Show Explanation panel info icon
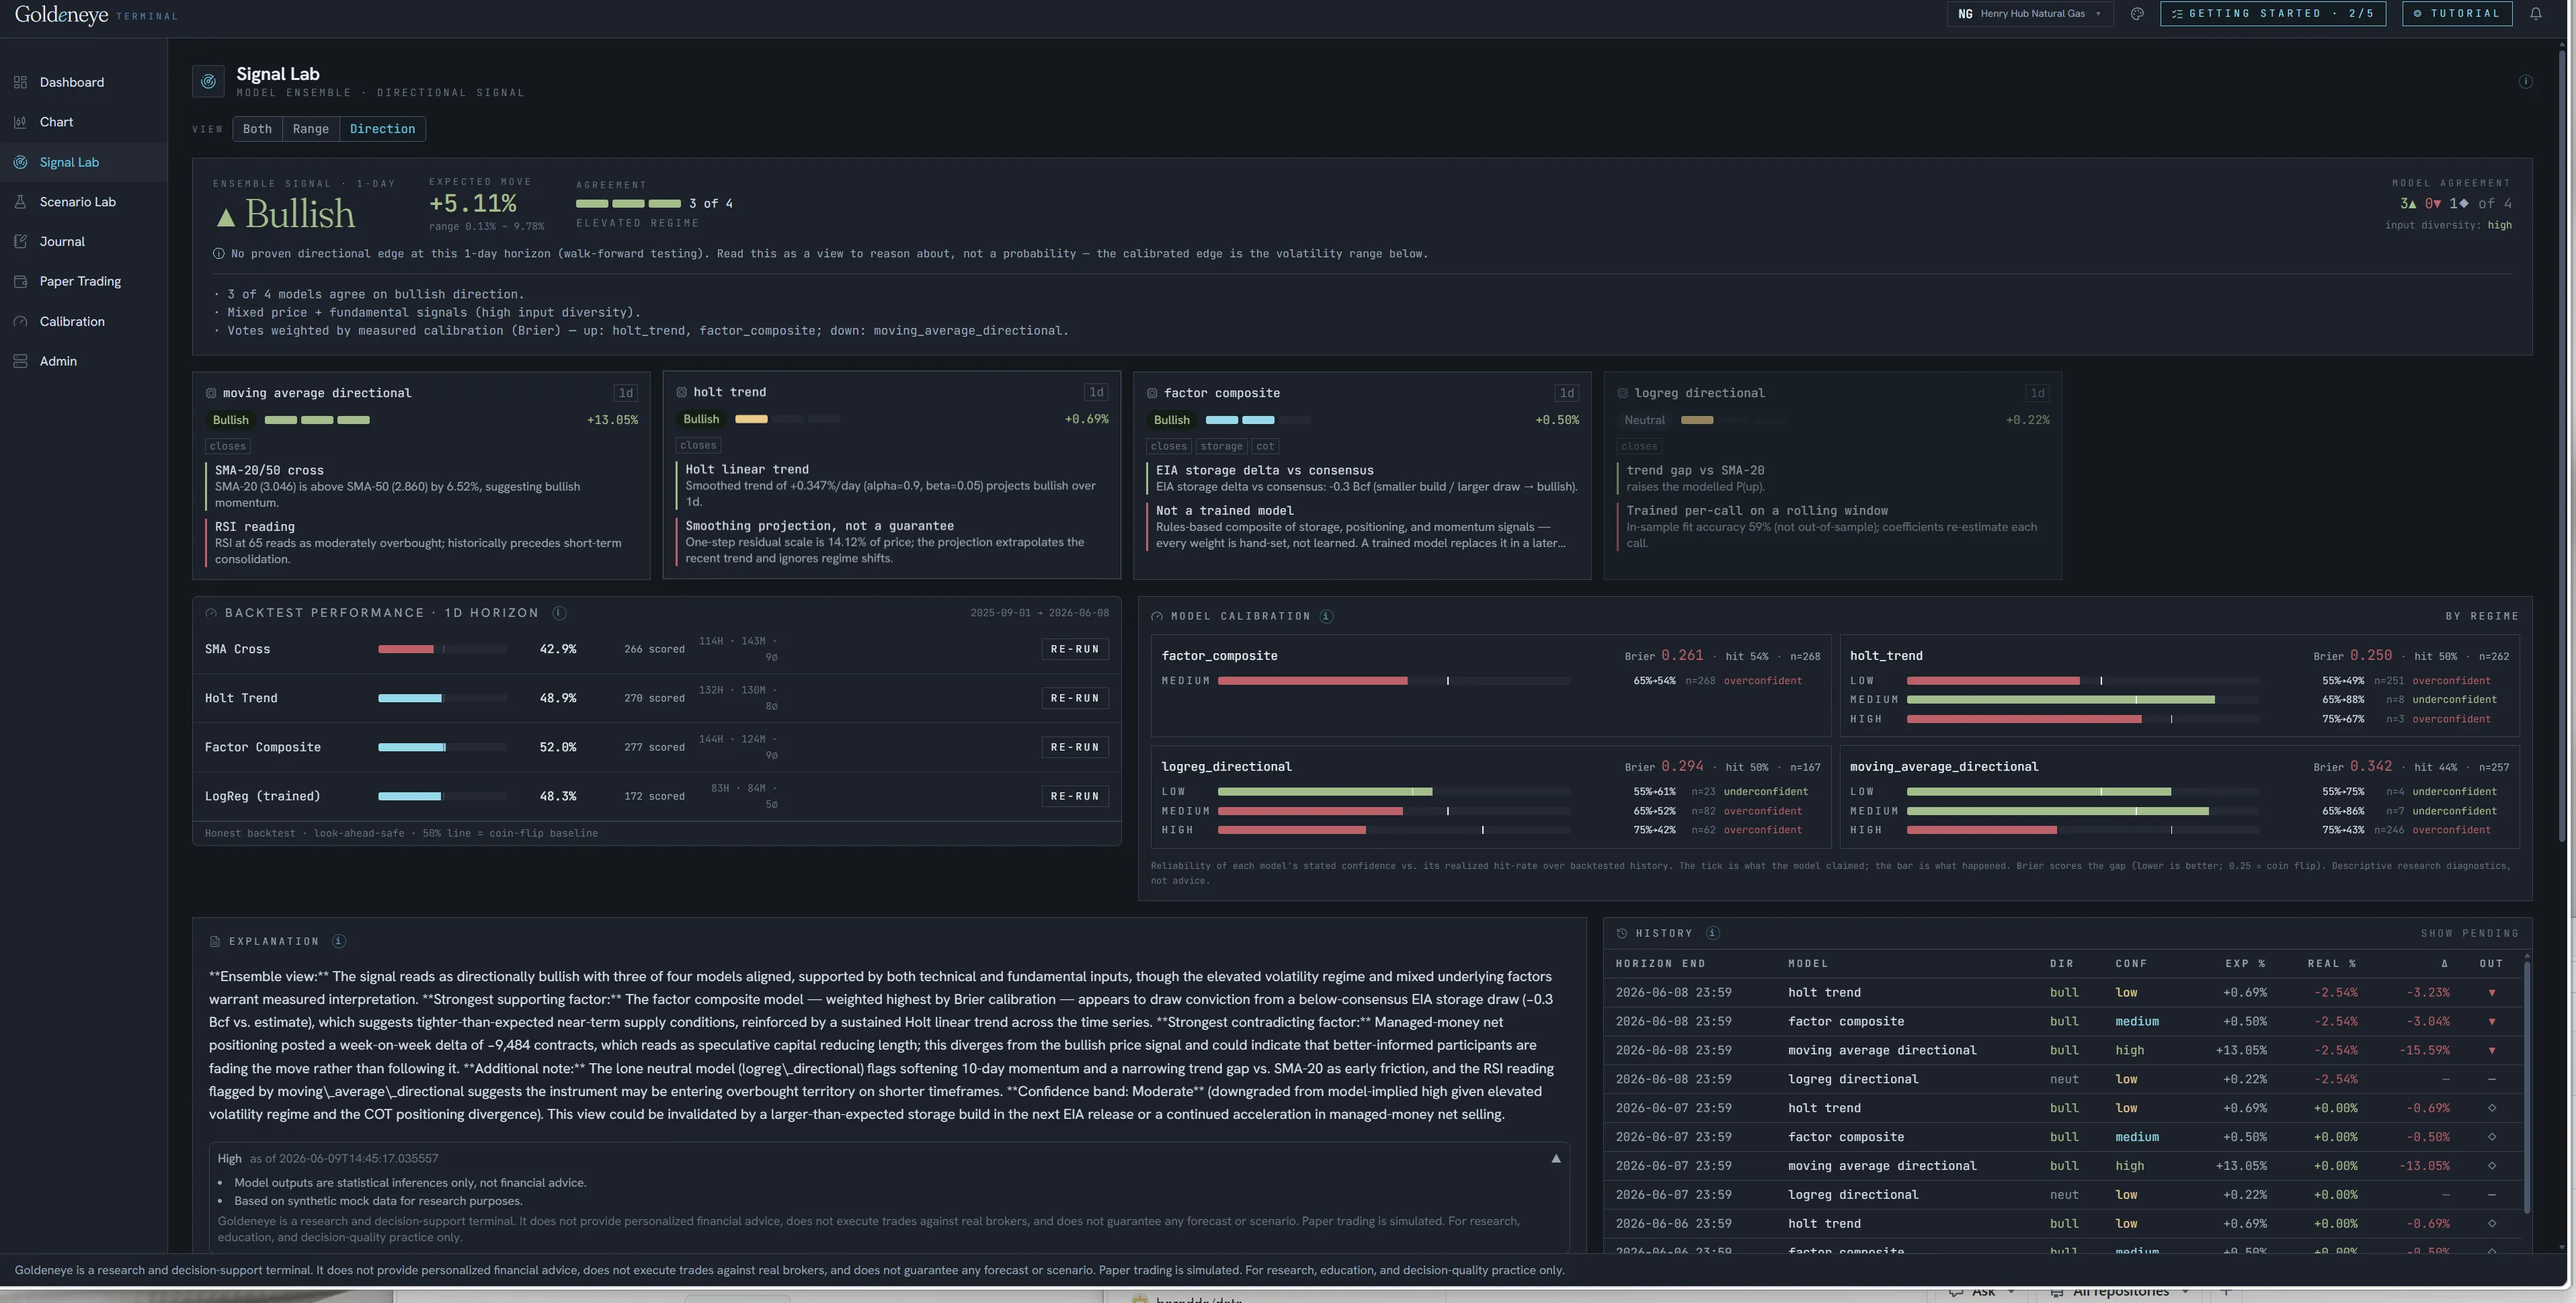 pyautogui.click(x=339, y=941)
